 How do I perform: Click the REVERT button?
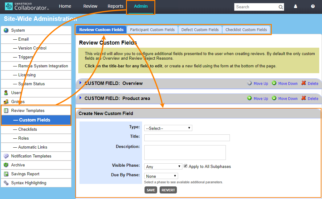pos(168,190)
